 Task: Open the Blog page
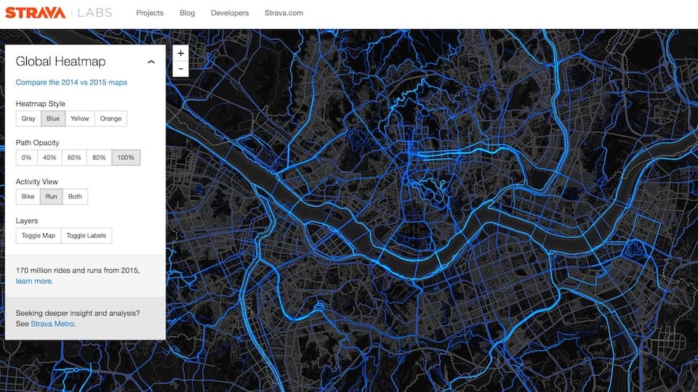click(x=187, y=13)
